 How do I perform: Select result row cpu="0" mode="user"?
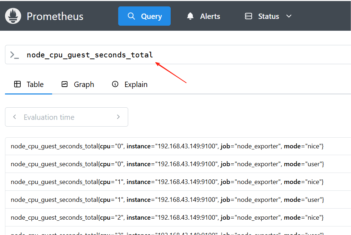178,164
